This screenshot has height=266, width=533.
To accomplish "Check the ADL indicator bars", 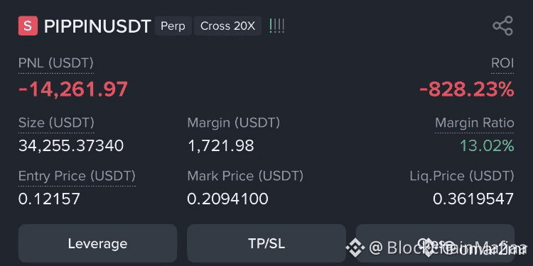I will [x=276, y=26].
